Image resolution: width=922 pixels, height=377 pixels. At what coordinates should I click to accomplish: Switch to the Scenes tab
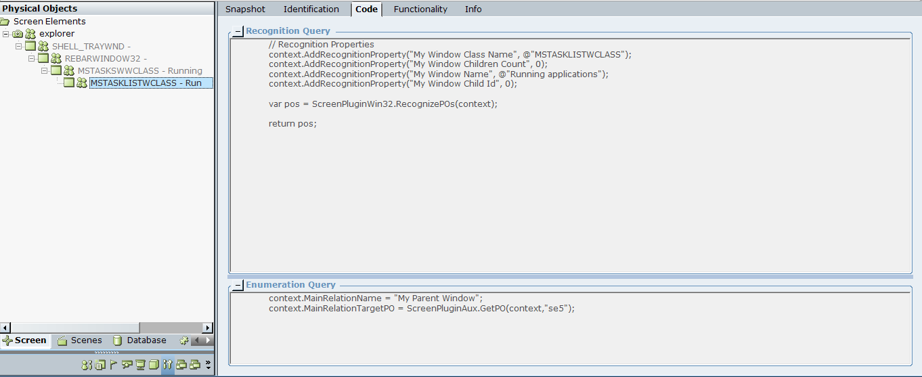(80, 340)
